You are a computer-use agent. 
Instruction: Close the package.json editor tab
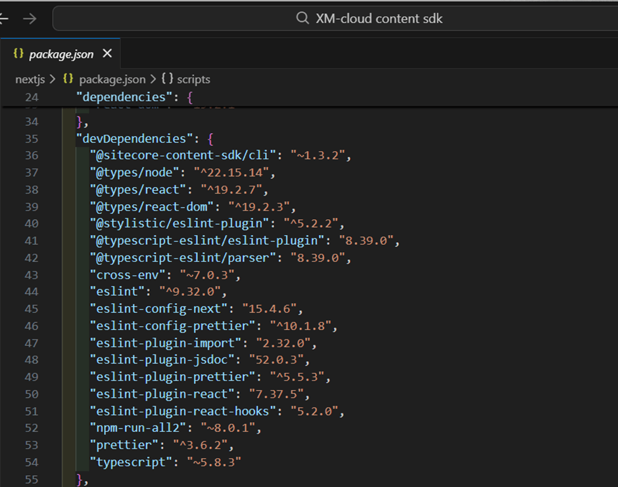coord(107,54)
